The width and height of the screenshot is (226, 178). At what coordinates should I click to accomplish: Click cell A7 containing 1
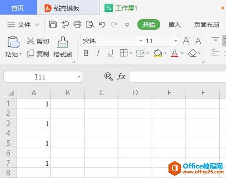coord(34,163)
